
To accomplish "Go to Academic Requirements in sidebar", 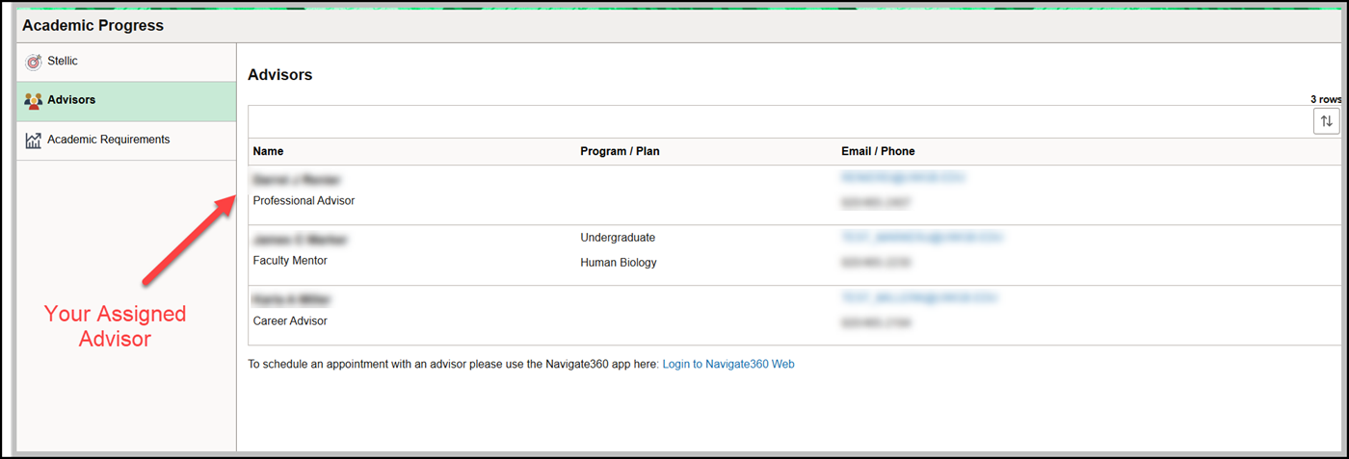I will point(108,140).
